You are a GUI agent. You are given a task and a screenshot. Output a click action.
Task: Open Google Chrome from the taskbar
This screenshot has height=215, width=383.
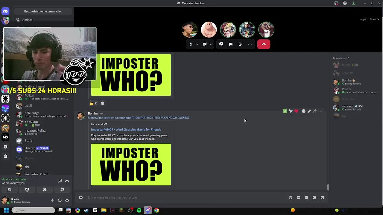click(156, 210)
